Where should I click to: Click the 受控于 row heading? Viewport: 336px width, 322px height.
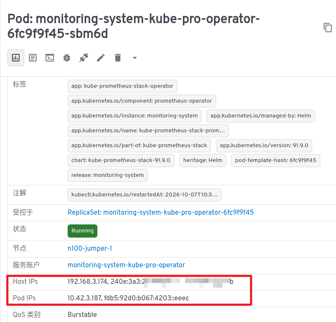23,212
